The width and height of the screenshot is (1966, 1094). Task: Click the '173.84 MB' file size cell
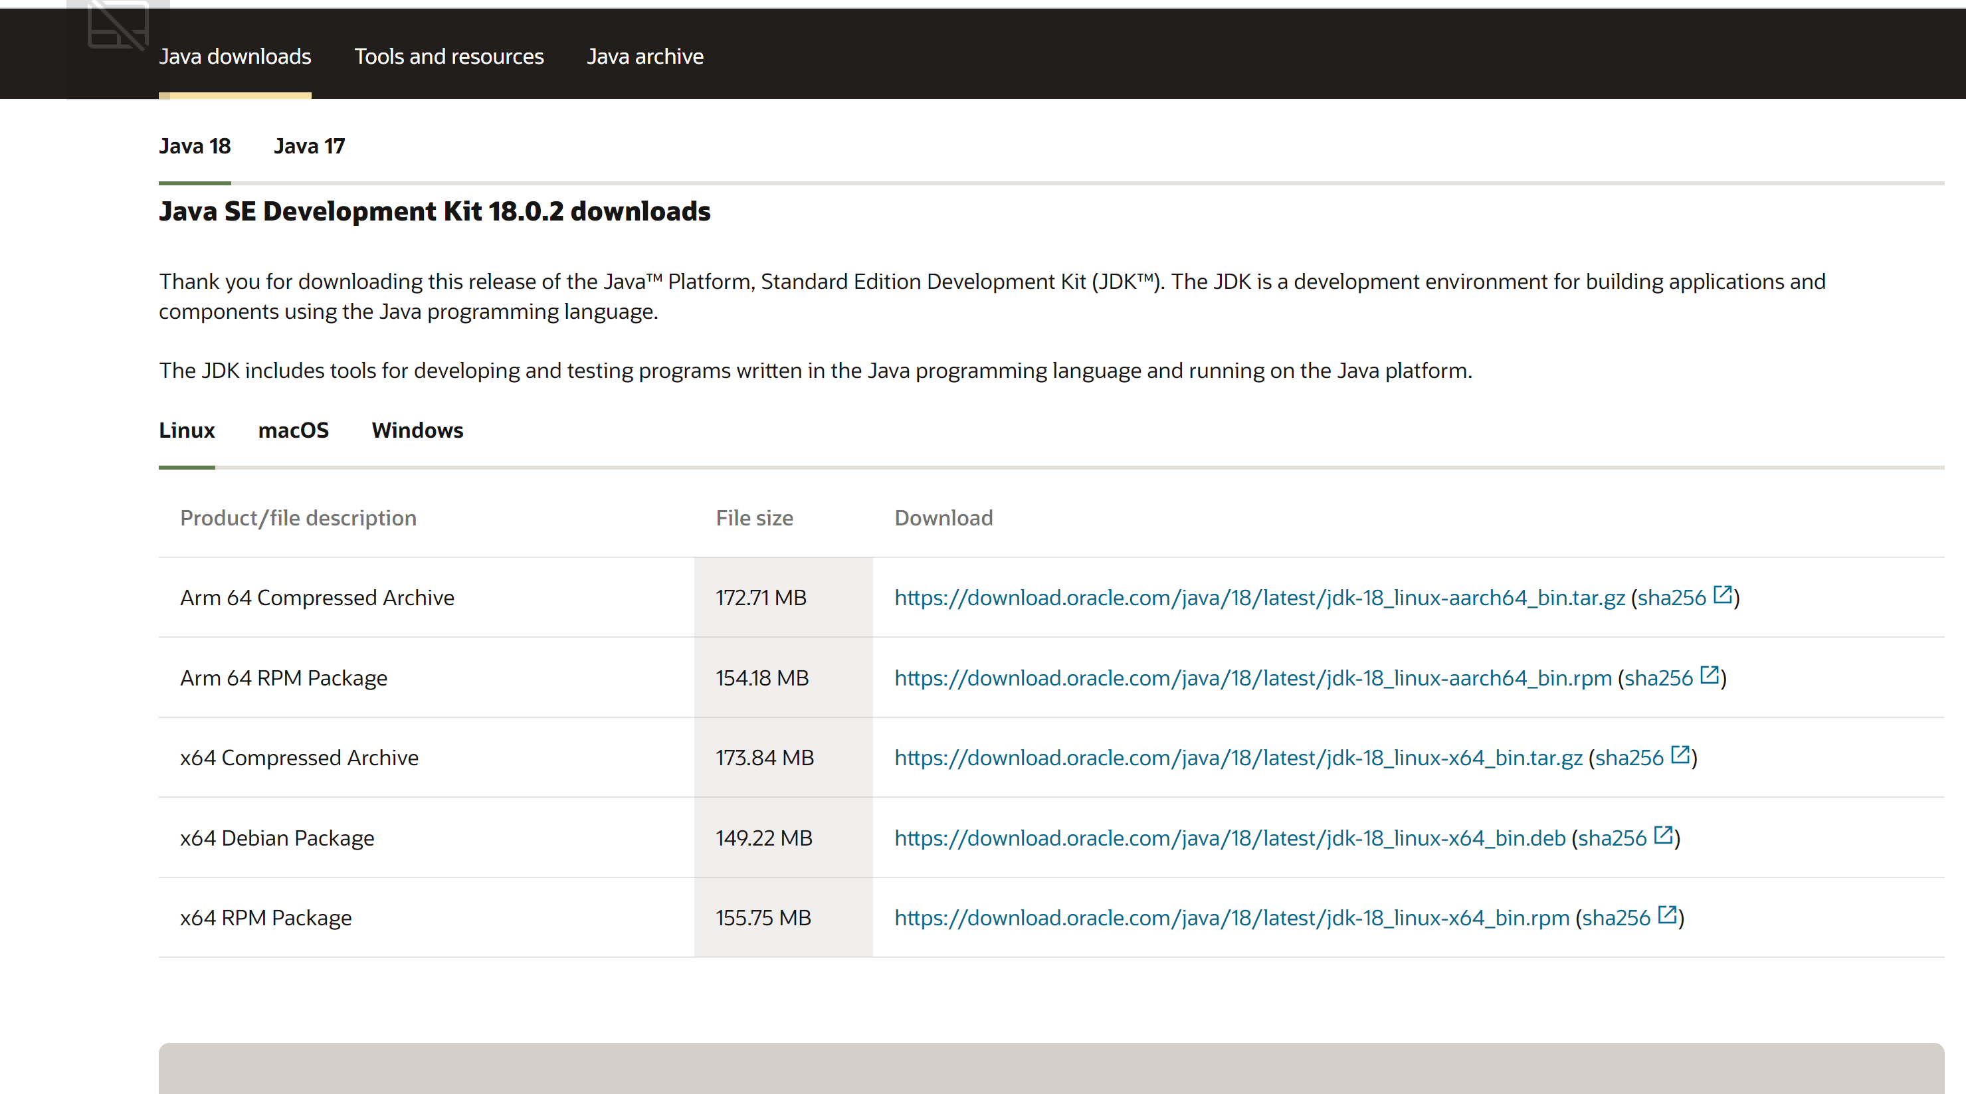[x=784, y=757]
